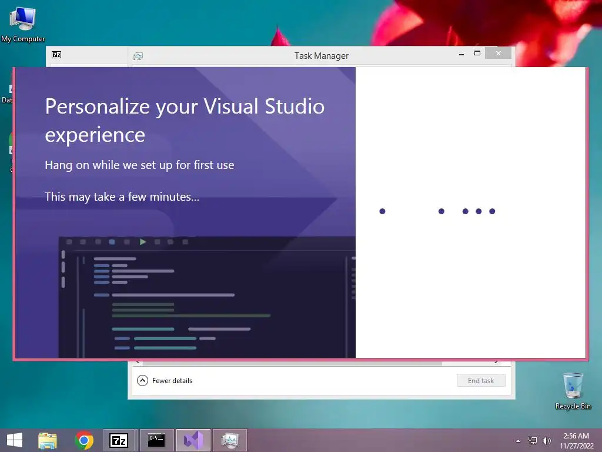Click Task Manager title bar icon
The height and width of the screenshot is (452, 602).
(138, 56)
